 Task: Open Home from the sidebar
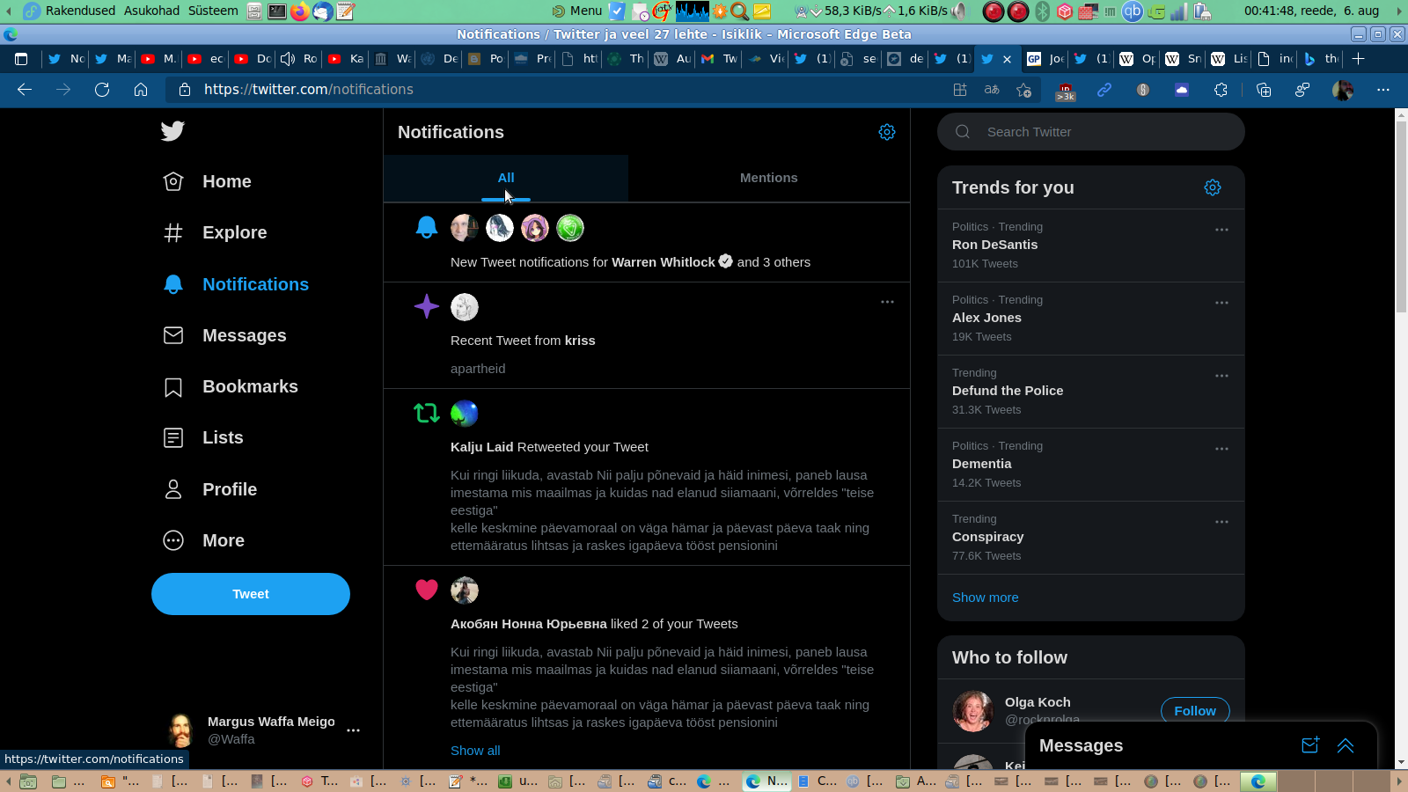coord(208,181)
